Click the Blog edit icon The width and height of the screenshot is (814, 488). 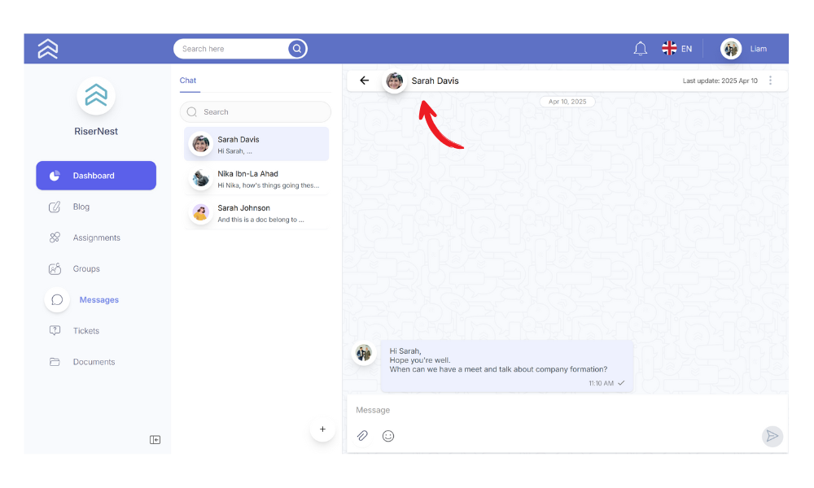coord(55,207)
